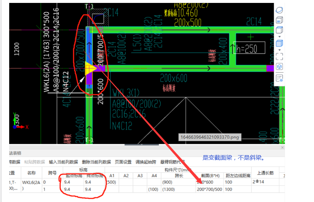Click the orbit view globe icon
This screenshot has width=314, height=202.
point(279,10)
